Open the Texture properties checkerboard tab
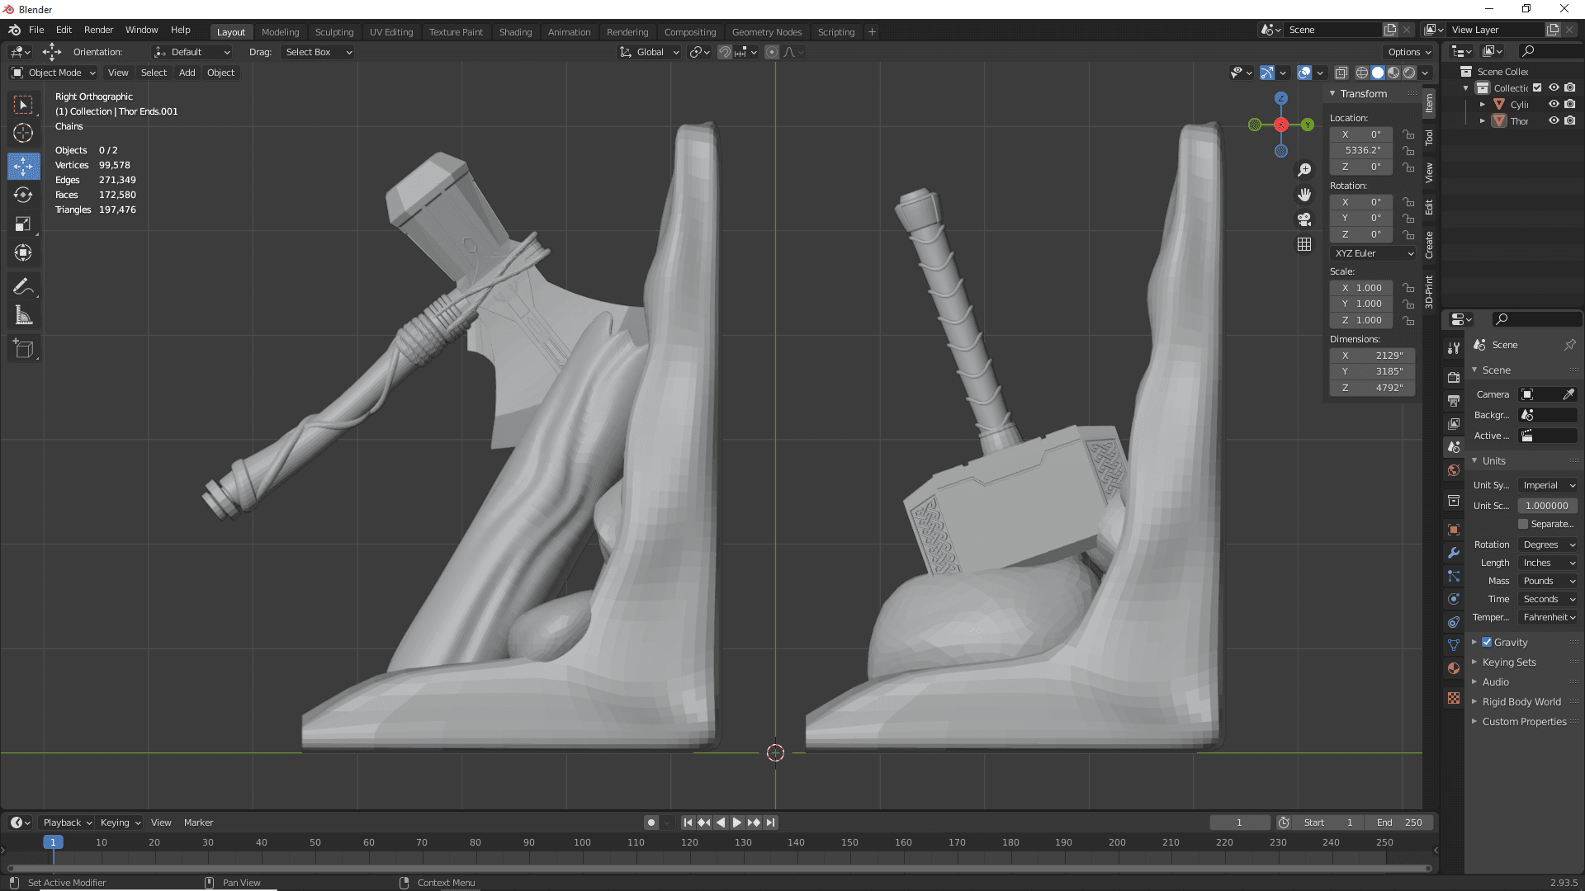The height and width of the screenshot is (891, 1585). 1454,698
